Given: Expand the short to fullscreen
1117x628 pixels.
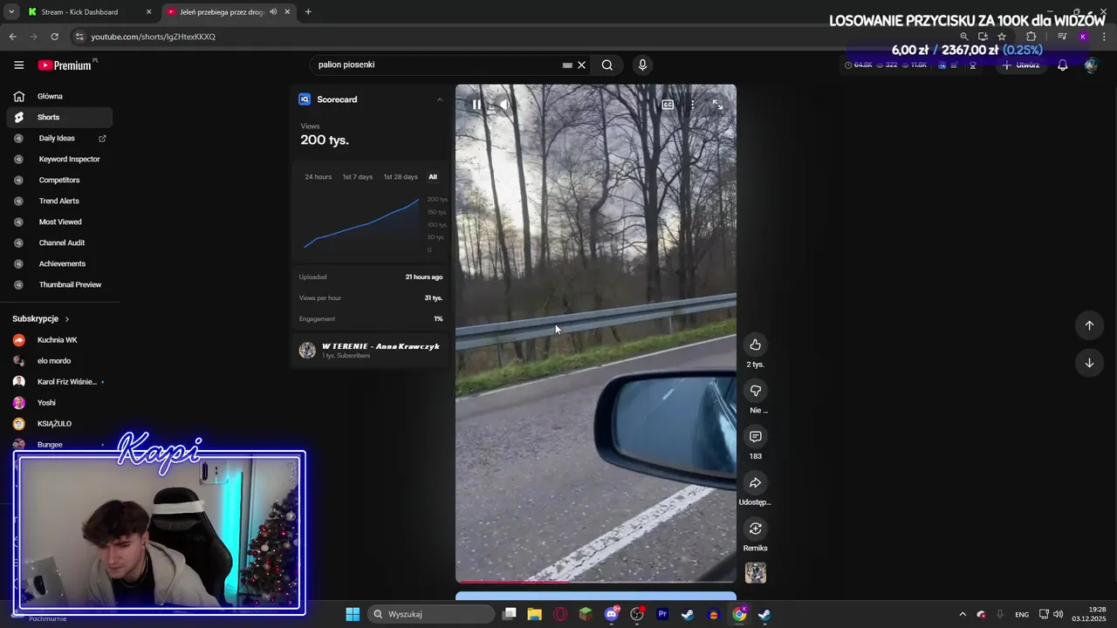Looking at the screenshot, I should (717, 105).
